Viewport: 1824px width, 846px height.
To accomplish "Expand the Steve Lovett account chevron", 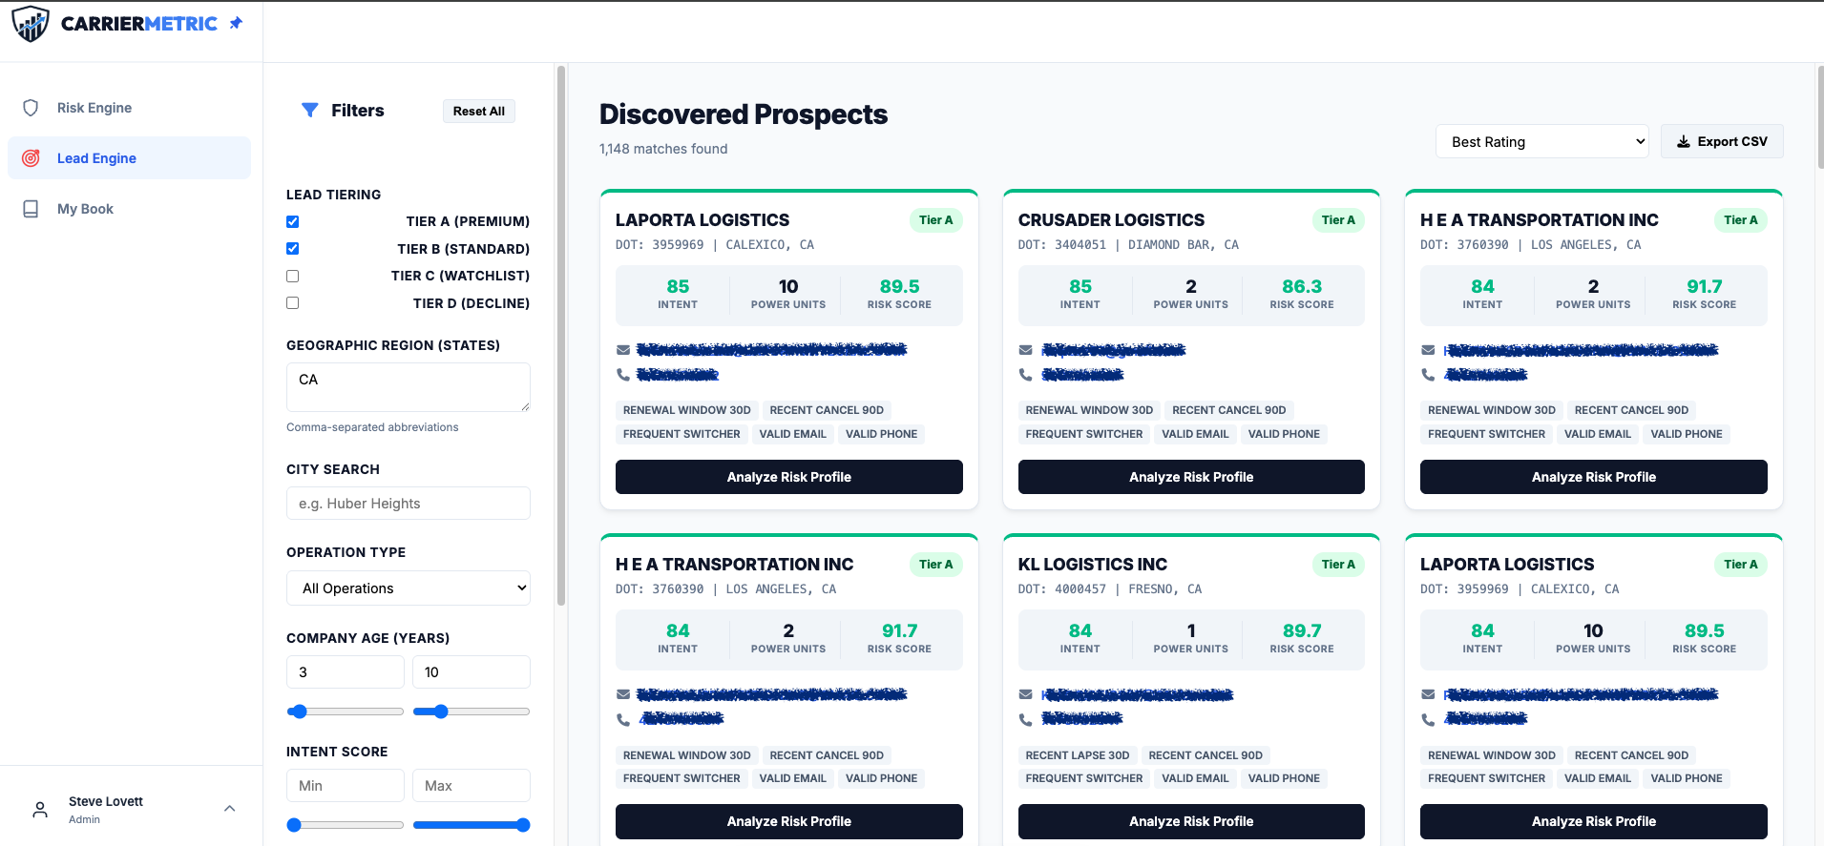I will 229,809.
